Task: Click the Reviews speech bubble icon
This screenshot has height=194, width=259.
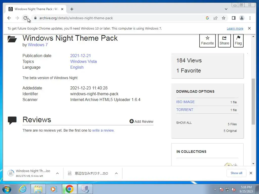Action: (12, 120)
